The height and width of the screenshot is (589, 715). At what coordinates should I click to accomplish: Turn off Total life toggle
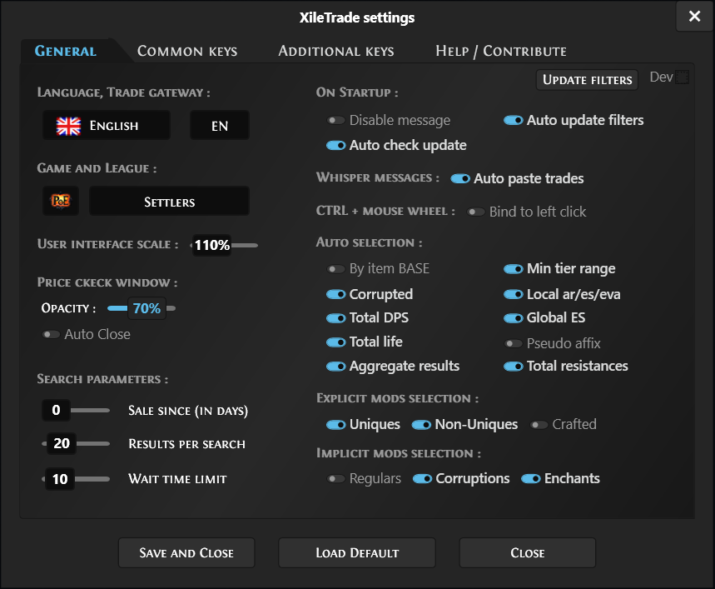pyautogui.click(x=336, y=342)
